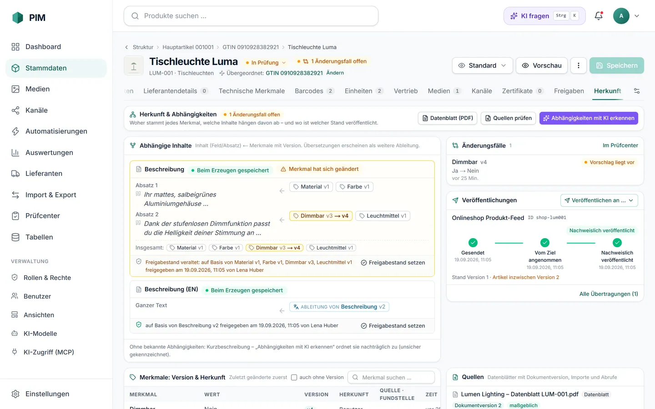Image resolution: width=655 pixels, height=409 pixels.
Task: Open Rollen & Rechte in sidebar
Action: [x=47, y=278]
